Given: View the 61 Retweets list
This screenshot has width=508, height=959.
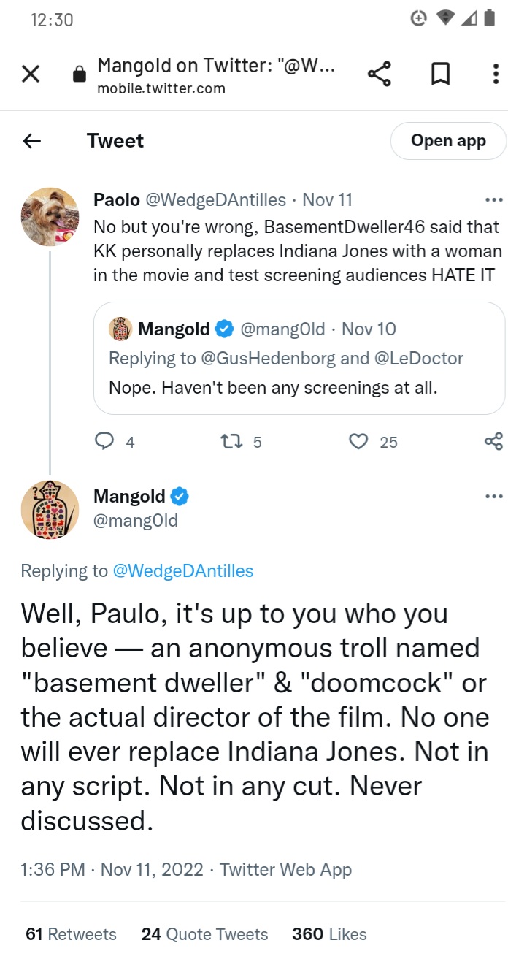Looking at the screenshot, I should pos(71,934).
